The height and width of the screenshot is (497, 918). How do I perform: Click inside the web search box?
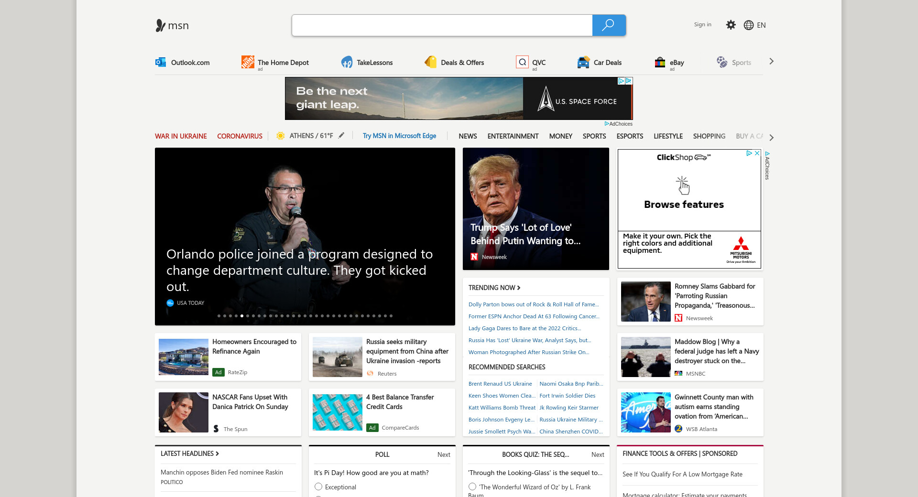(442, 25)
